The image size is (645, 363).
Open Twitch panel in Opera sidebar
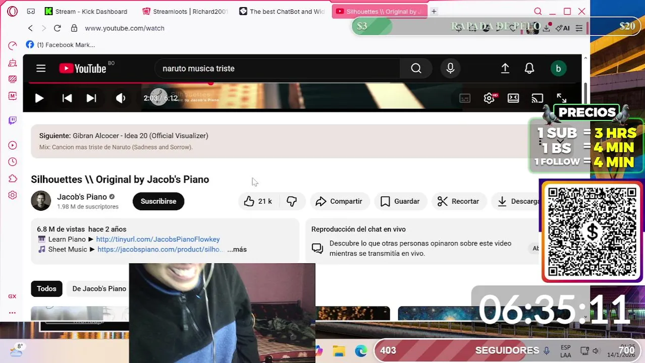point(13,120)
